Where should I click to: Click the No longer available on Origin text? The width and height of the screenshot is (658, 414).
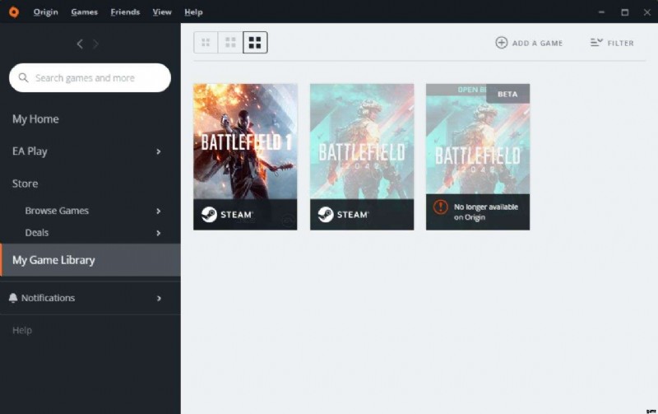click(486, 212)
